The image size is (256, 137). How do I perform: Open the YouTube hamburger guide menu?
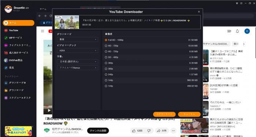pos(42,31)
